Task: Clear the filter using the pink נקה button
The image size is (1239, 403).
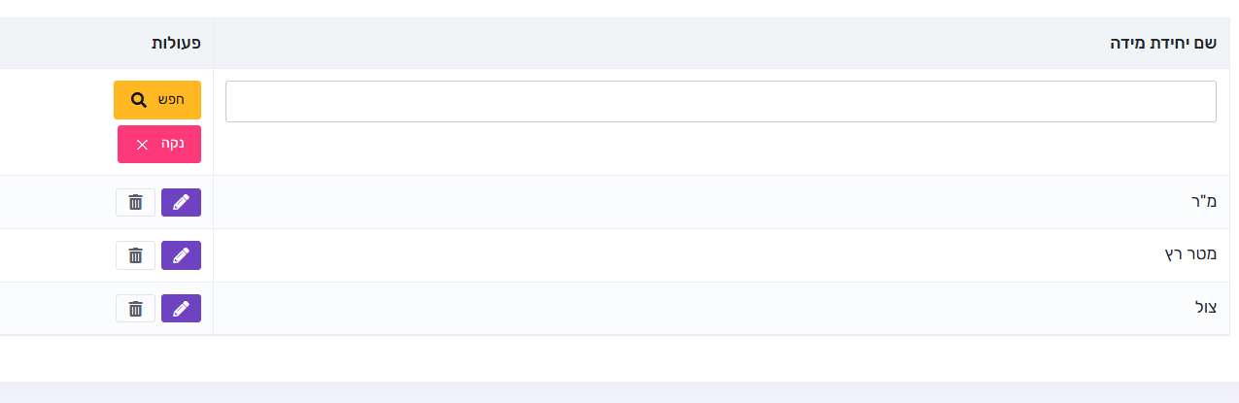Action: tap(159, 144)
